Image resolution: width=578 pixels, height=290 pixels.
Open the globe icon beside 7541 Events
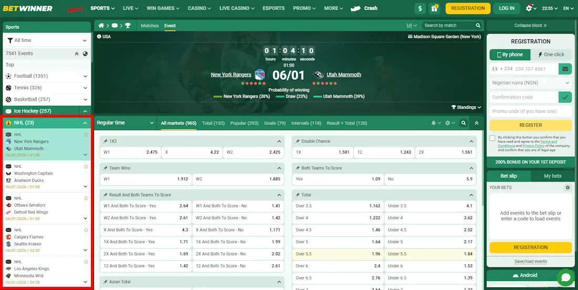tap(85, 53)
